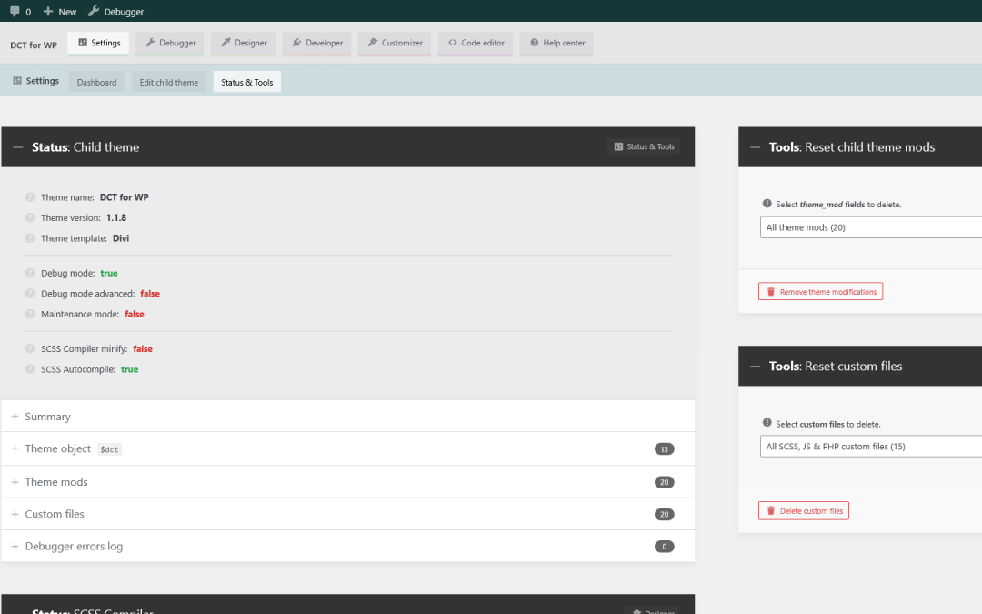The height and width of the screenshot is (614, 982).
Task: Open the Help center tab
Action: 556,44
